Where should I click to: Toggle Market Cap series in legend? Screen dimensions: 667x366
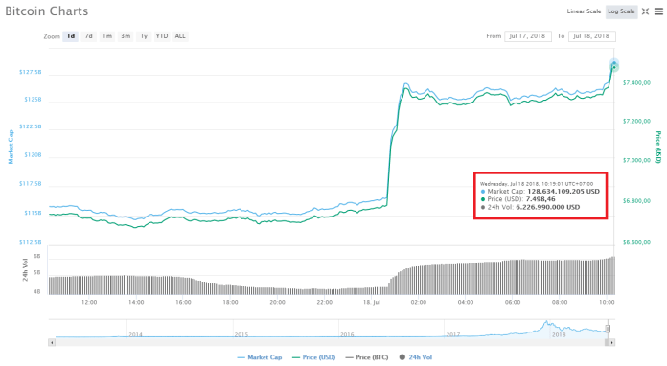pyautogui.click(x=260, y=357)
